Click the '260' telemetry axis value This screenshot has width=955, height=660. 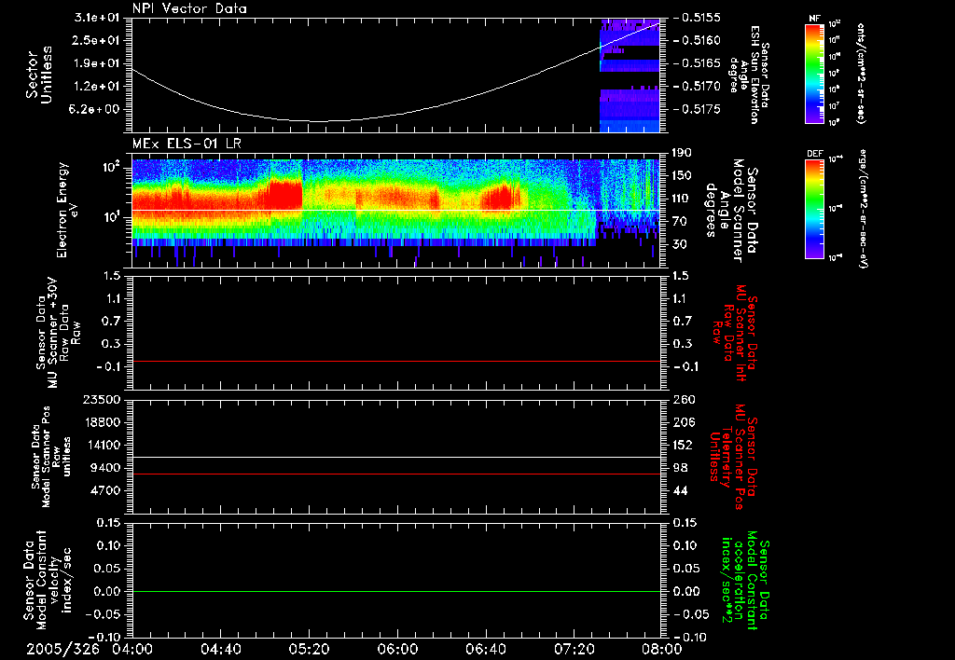[684, 399]
